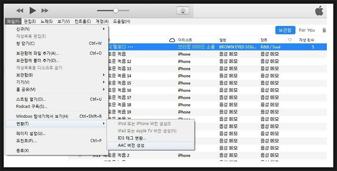Select the 새로운 녹음 12 row

pyautogui.click(x=217, y=61)
